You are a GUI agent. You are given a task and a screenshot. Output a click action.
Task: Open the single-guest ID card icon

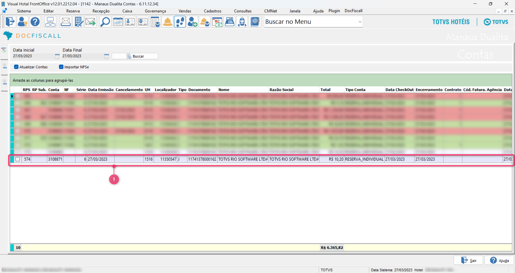pyautogui.click(x=130, y=22)
